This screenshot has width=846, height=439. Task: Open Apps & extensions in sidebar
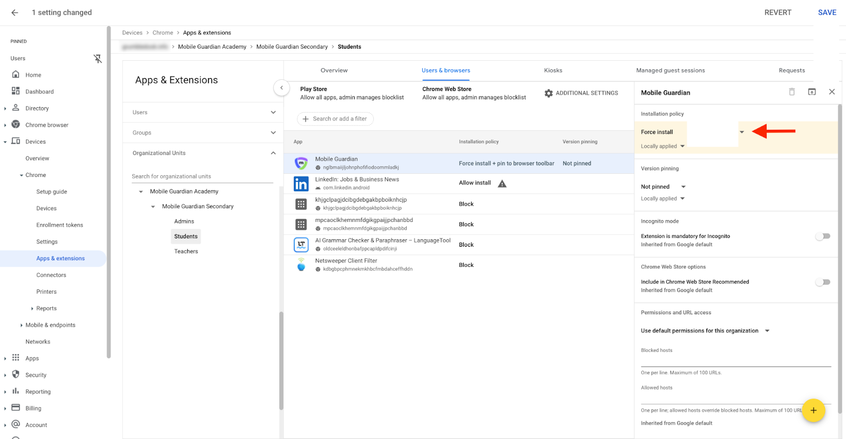coord(60,258)
